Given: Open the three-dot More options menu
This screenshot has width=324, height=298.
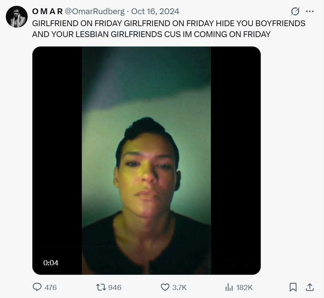Looking at the screenshot, I should 310,12.
